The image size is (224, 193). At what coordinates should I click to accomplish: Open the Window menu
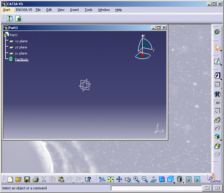click(x=104, y=10)
